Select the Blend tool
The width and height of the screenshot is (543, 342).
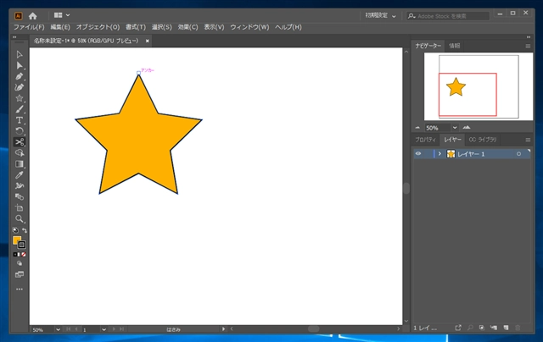[x=20, y=197]
